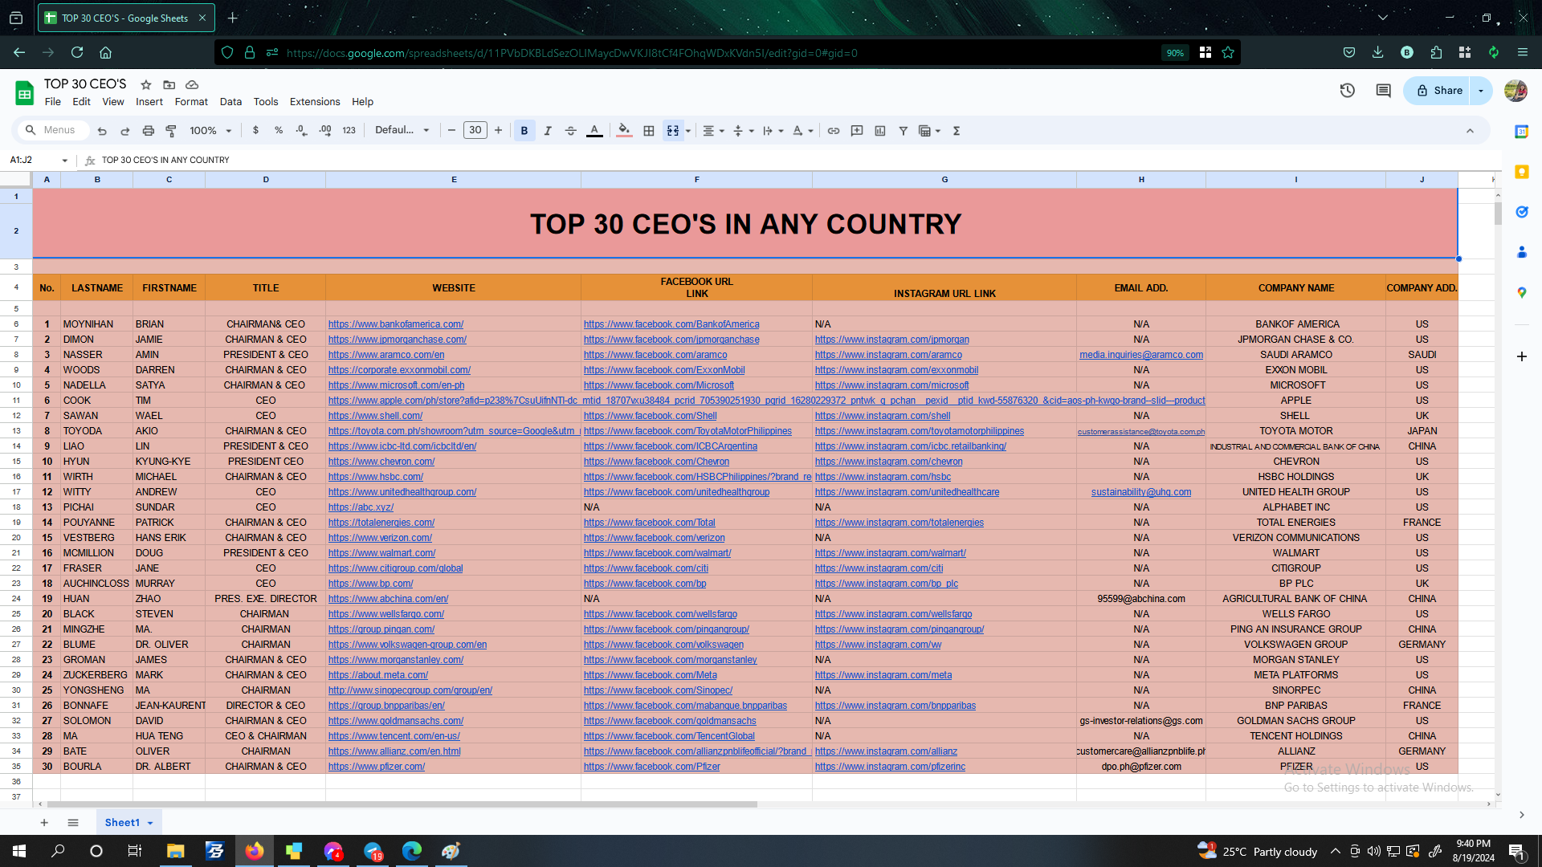Click the borders icon
This screenshot has width=1542, height=867.
click(x=649, y=131)
